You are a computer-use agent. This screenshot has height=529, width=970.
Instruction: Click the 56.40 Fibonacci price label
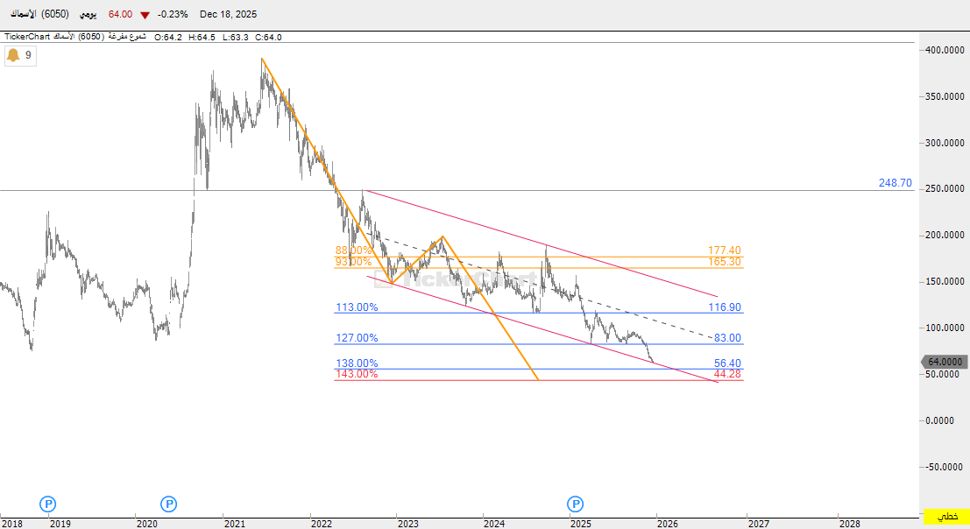coord(727,363)
